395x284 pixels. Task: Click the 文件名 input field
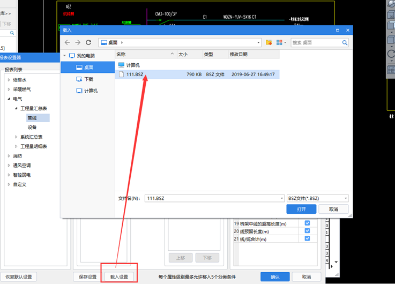click(x=214, y=198)
